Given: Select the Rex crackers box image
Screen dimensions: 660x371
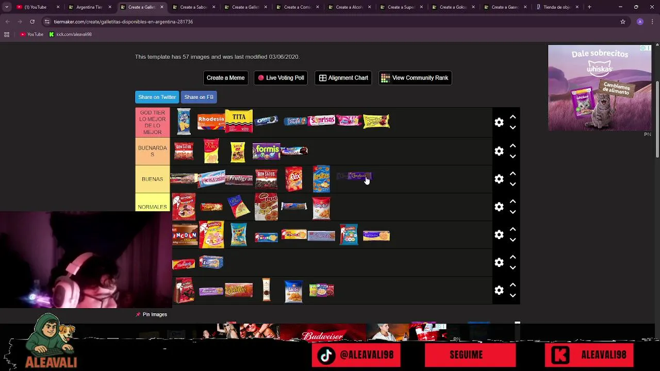Looking at the screenshot, I should [294, 179].
